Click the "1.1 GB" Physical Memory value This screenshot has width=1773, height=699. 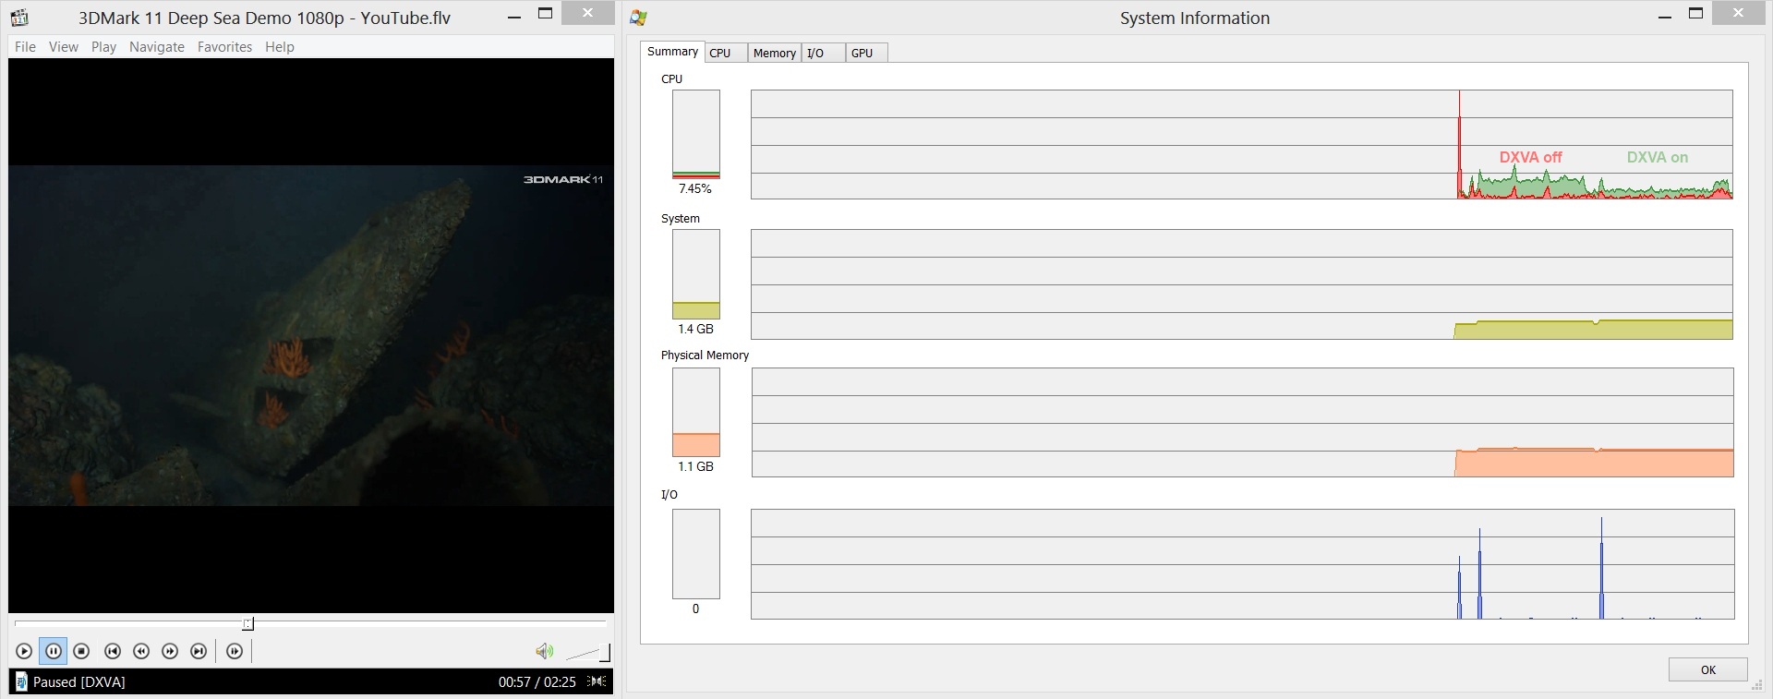pos(695,467)
